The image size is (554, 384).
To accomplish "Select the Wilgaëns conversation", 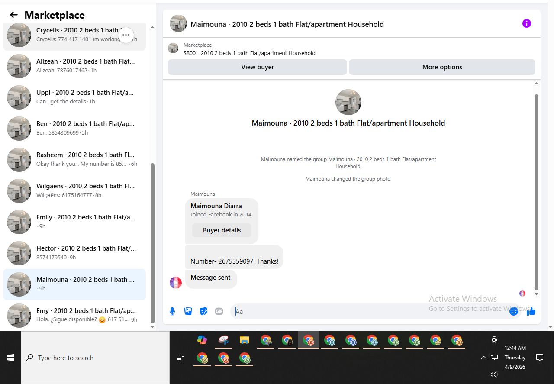I will 74,191.
